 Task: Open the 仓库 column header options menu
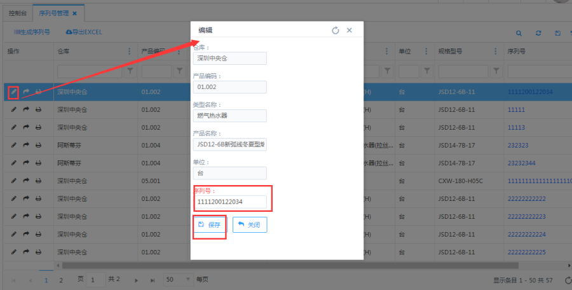coord(130,52)
